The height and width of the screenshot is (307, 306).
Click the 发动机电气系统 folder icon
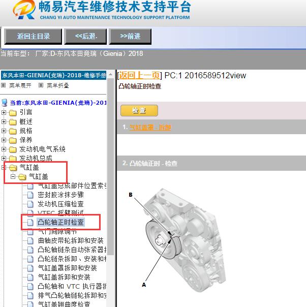coord(13,149)
